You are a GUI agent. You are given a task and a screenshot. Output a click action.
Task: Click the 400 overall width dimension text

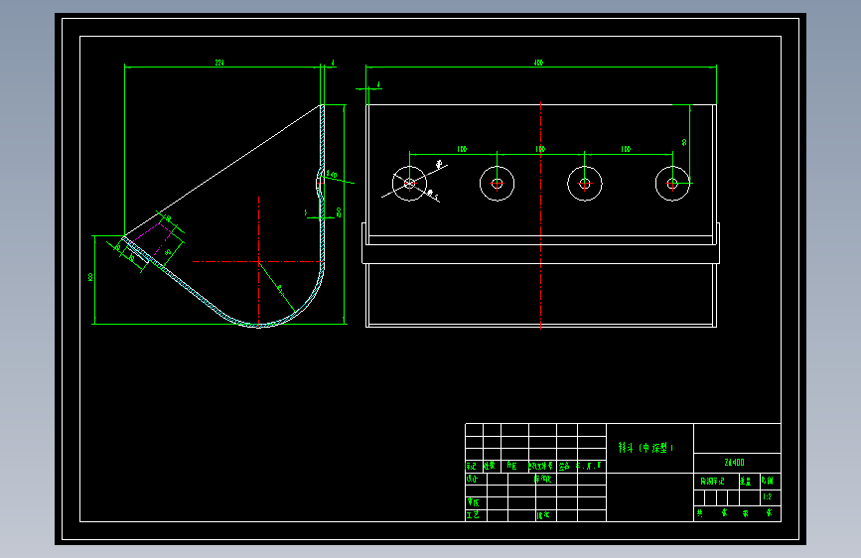point(538,63)
